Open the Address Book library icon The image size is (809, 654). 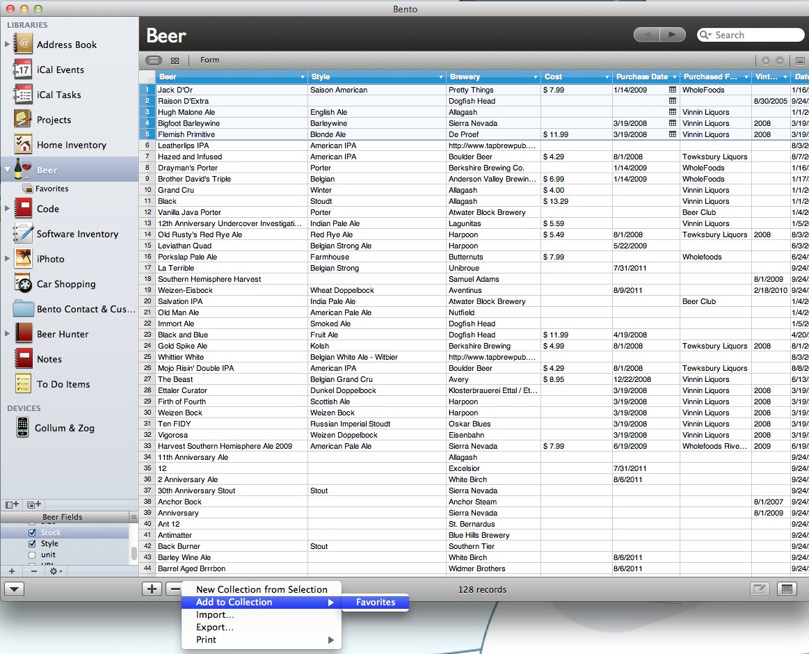(23, 44)
